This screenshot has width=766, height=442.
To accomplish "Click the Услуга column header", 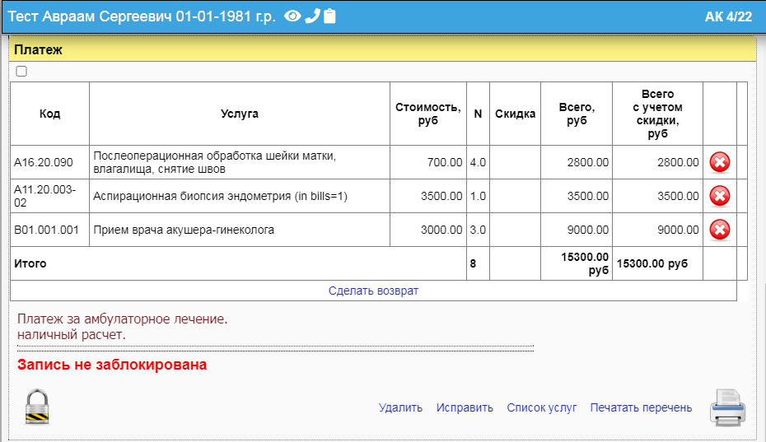I will coord(239,114).
